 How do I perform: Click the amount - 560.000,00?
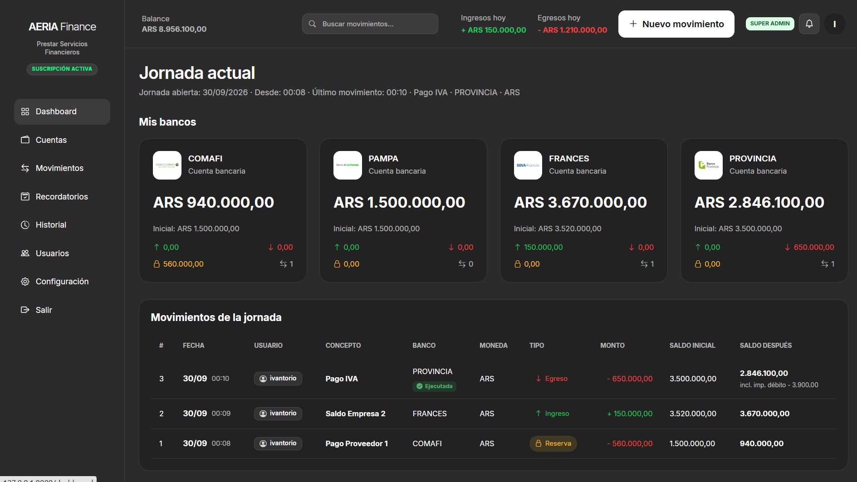tap(630, 443)
